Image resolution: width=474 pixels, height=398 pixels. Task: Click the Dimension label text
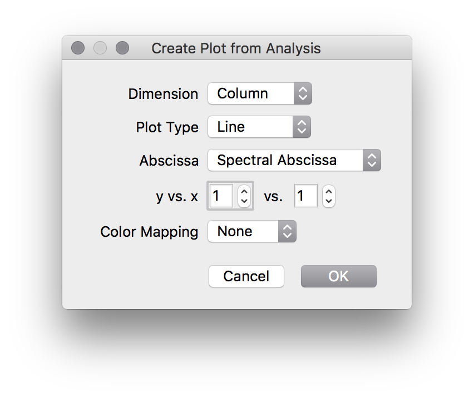[163, 94]
